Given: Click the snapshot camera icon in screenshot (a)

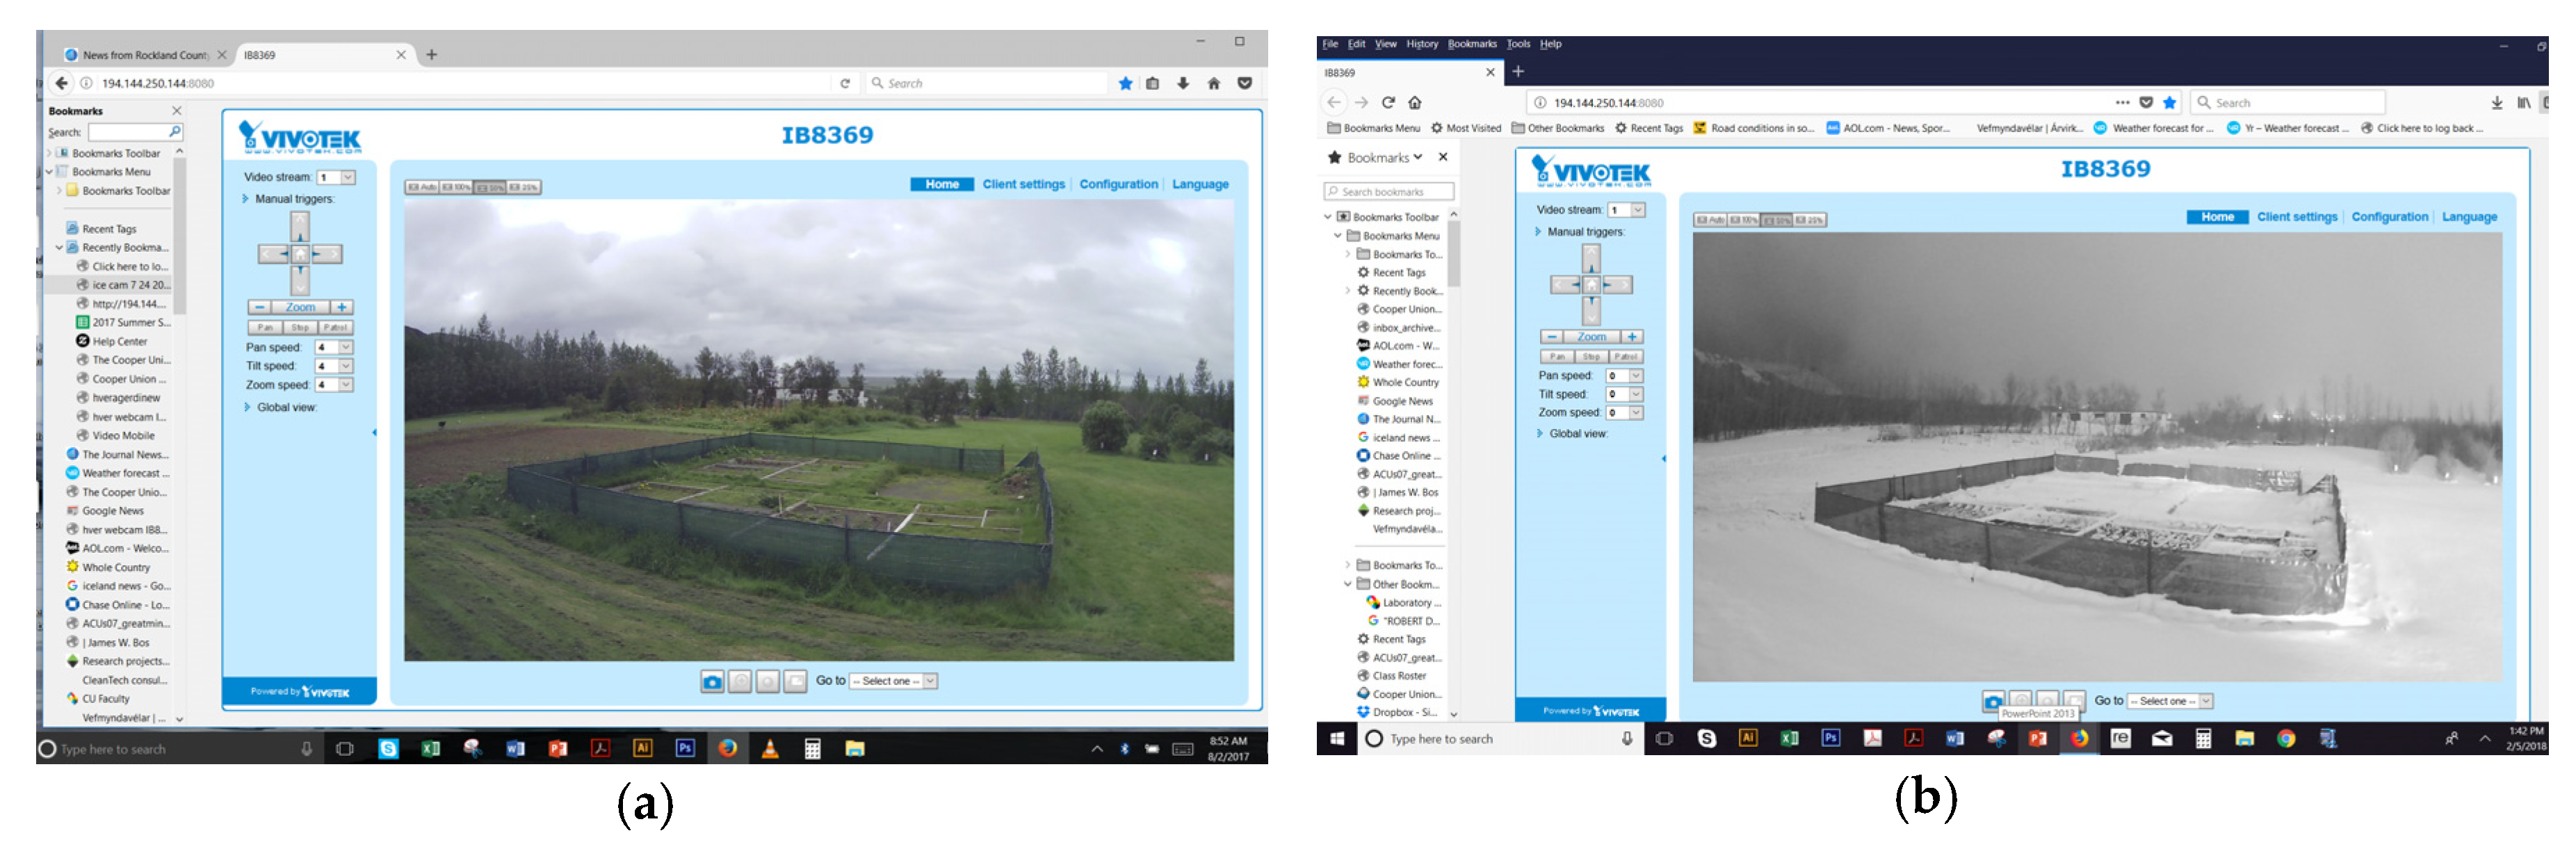Looking at the screenshot, I should click(x=711, y=682).
